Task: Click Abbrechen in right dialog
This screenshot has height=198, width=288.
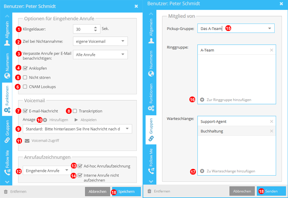Action: click(242, 191)
